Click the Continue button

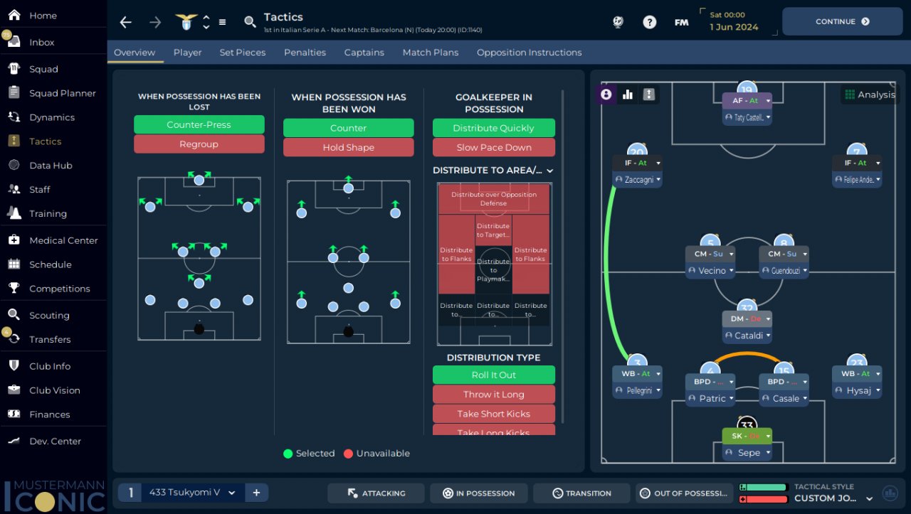pyautogui.click(x=842, y=21)
